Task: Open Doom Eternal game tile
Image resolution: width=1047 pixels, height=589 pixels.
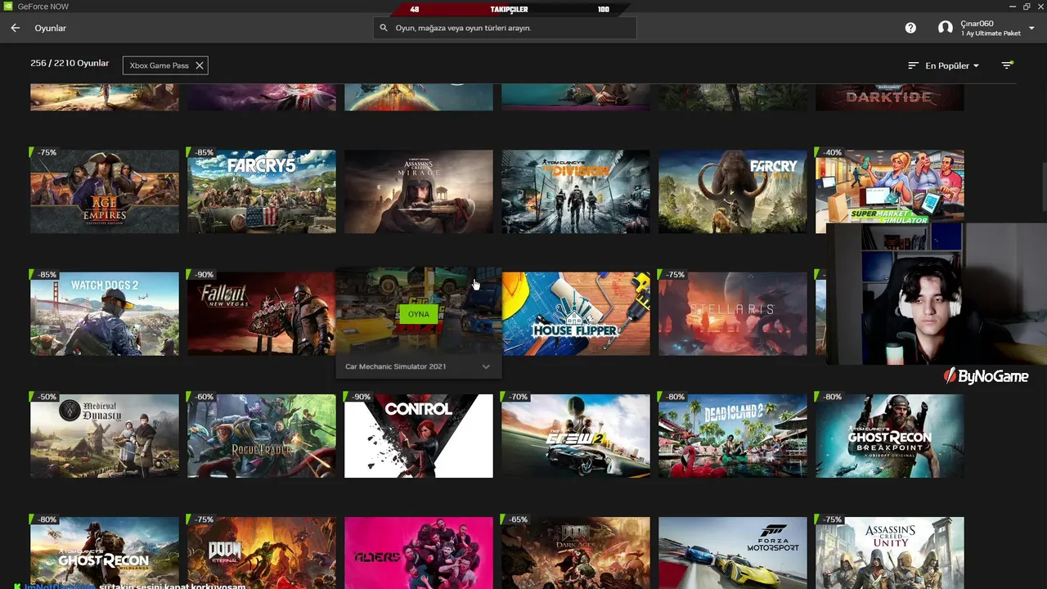Action: 262,552
